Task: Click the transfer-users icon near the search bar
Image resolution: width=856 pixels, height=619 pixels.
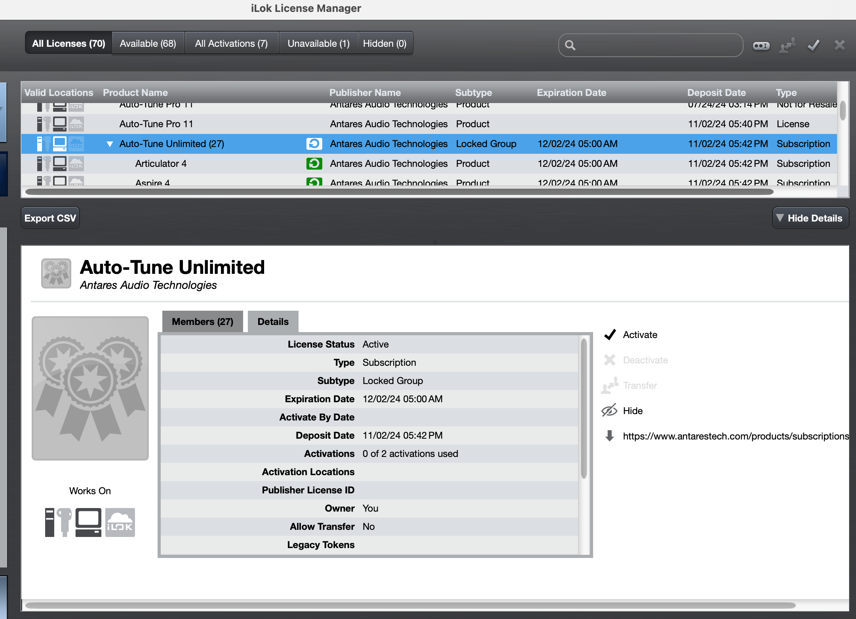Action: tap(787, 45)
